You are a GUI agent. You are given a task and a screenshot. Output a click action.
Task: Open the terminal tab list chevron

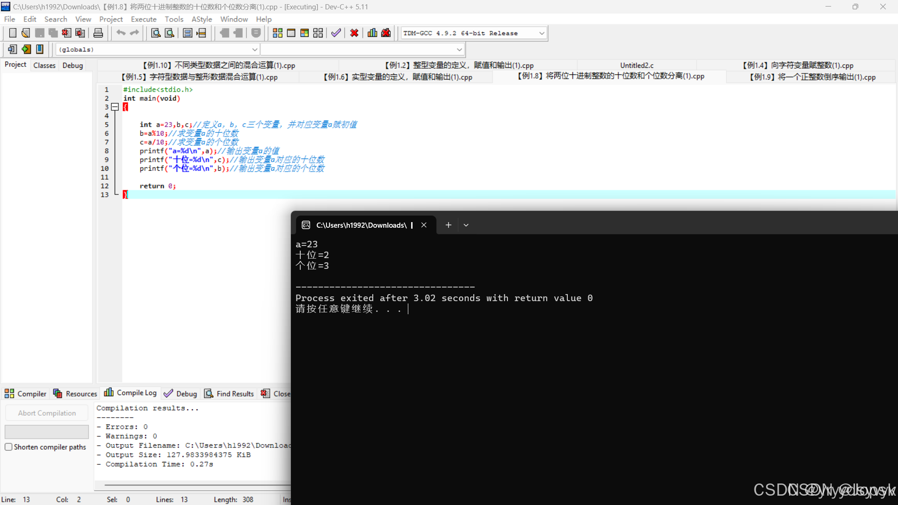[466, 225]
